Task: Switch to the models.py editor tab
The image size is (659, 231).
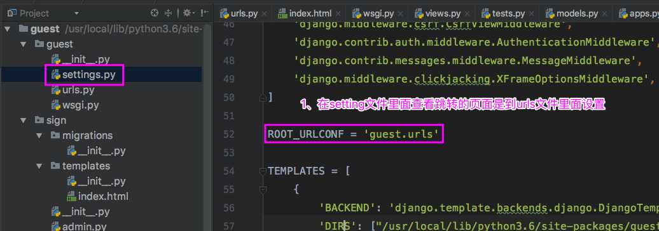Action: [x=577, y=13]
